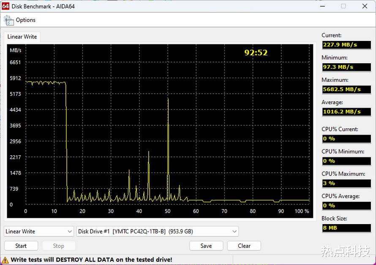Click the DESTROY ALL DATA warning text
The height and width of the screenshot is (265, 376).
point(91,260)
